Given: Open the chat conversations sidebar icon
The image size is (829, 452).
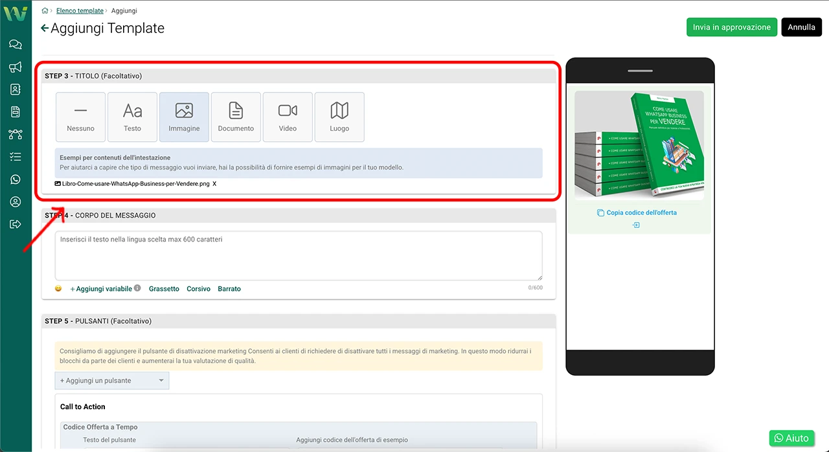Looking at the screenshot, I should (x=16, y=45).
